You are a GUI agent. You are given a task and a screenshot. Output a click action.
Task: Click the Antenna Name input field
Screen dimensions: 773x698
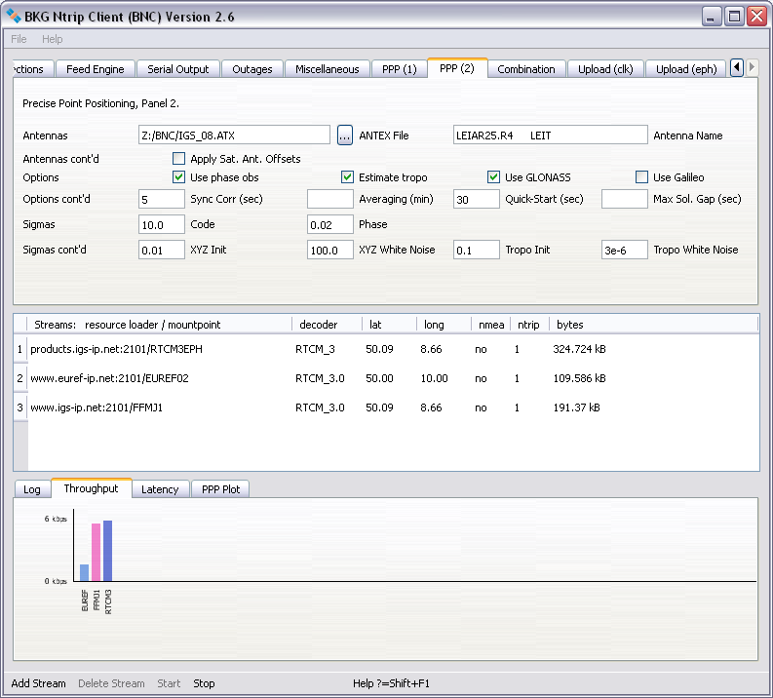tap(550, 136)
